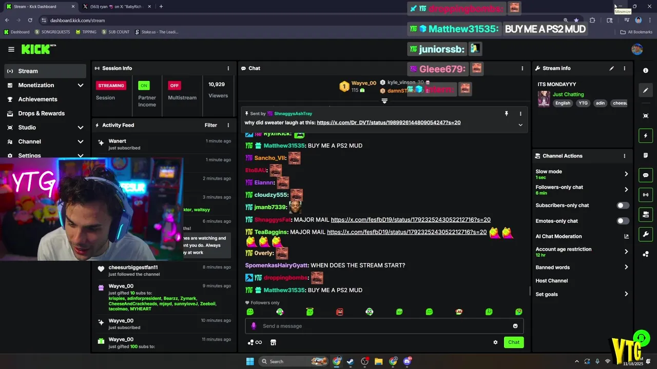
Task: Click the Just Chatting category link
Action: 568,94
